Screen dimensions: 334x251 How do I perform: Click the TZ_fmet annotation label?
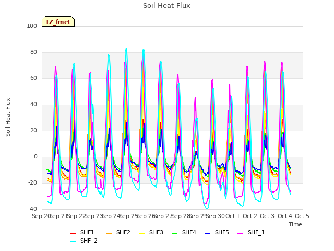(x=58, y=22)
